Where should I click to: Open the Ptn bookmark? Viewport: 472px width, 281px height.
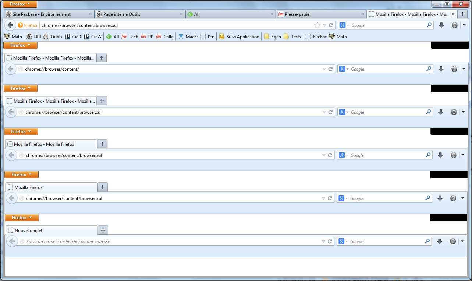[x=207, y=36]
